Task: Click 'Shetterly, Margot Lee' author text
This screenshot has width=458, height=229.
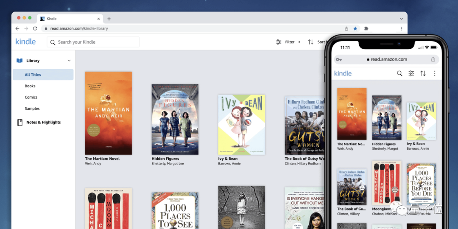Action: tap(168, 164)
